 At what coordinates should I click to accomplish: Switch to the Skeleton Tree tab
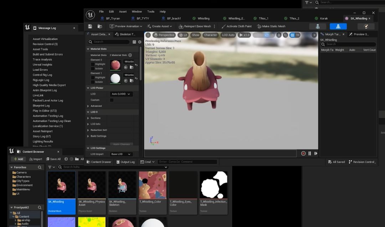(125, 34)
